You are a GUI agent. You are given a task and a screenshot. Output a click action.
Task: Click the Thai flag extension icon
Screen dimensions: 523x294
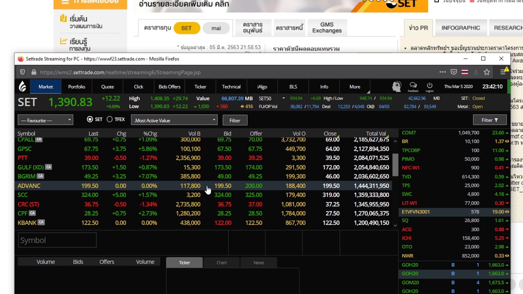[465, 72]
